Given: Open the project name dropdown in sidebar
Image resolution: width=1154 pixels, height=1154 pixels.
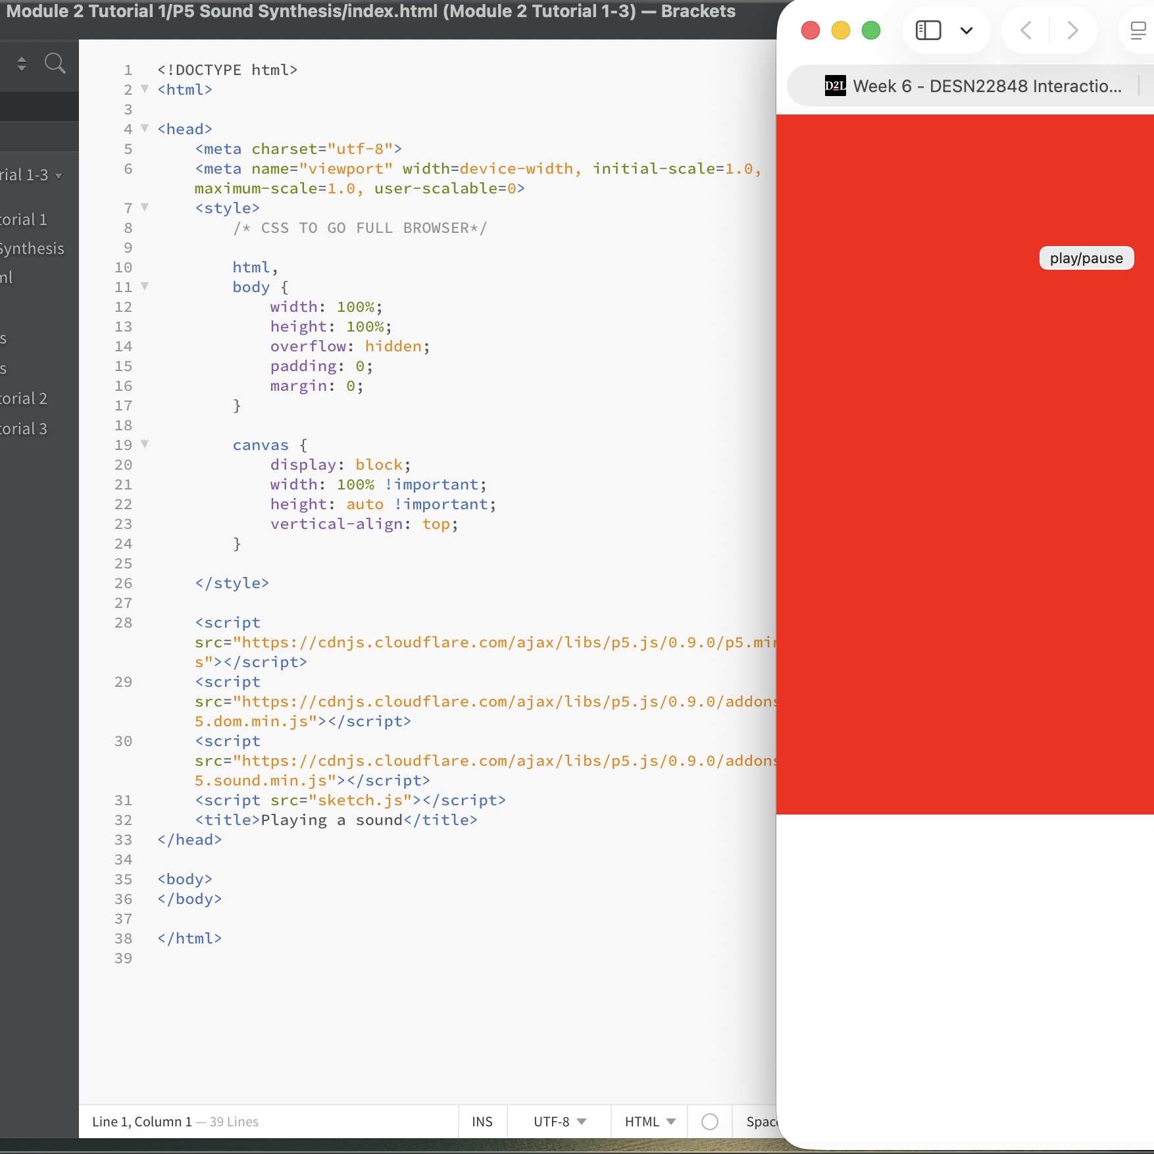Looking at the screenshot, I should click(36, 175).
